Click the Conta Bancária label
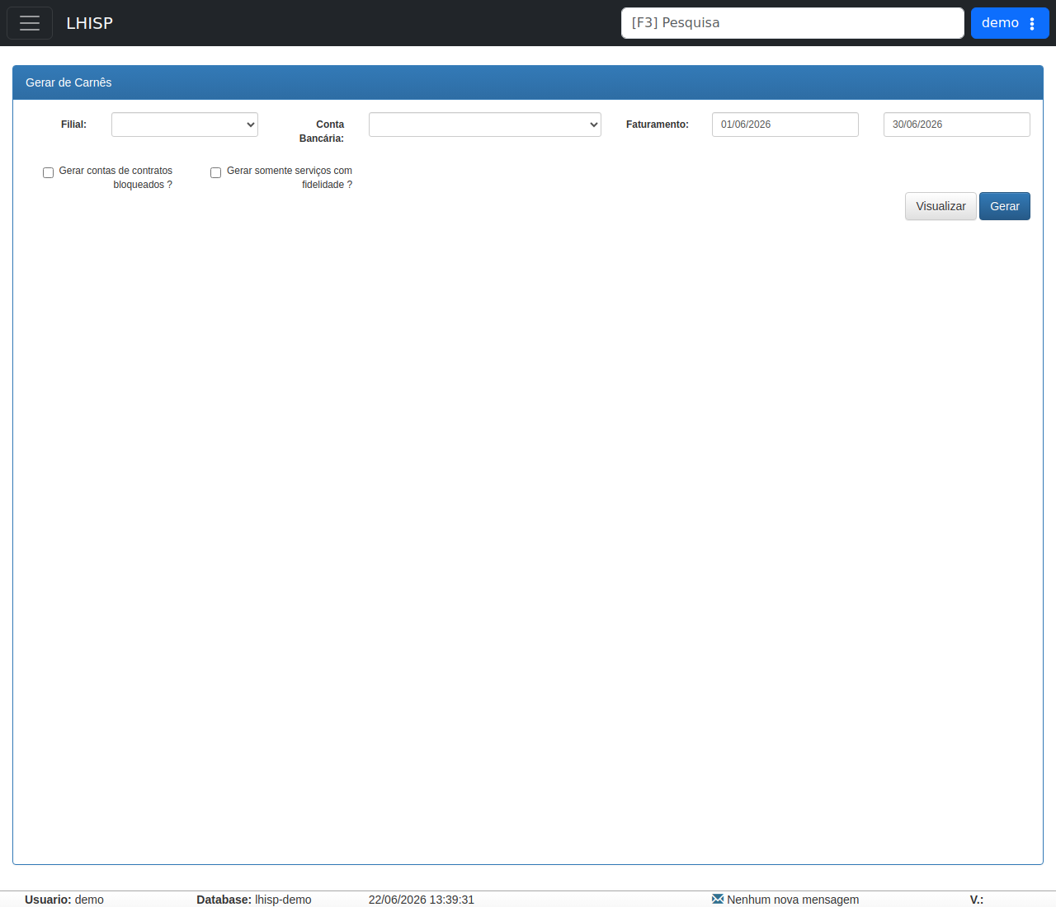1056x907 pixels. coord(322,131)
